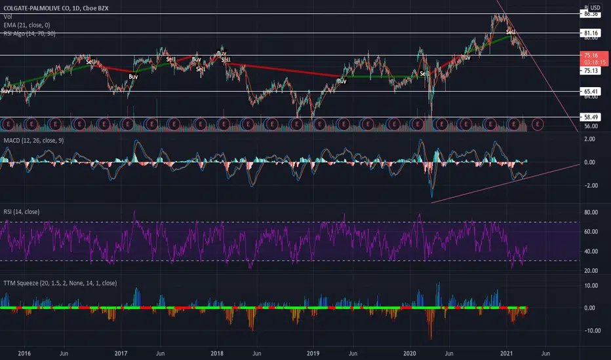The image size is (611, 360).
Task: Click the first earnings E marker of 2018
Action: click(x=224, y=124)
